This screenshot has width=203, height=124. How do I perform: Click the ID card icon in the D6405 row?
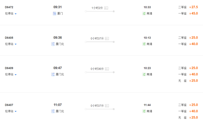(107, 38)
